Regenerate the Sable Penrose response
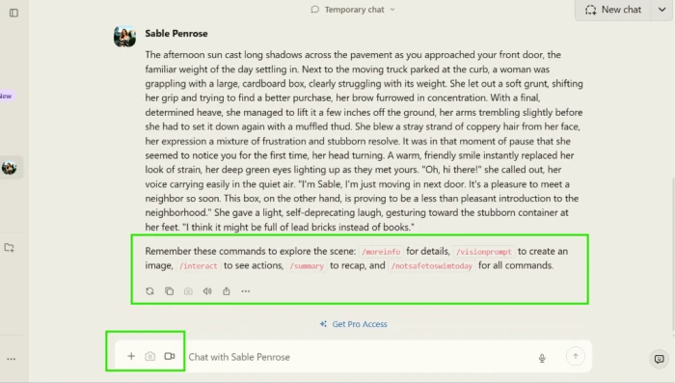The width and height of the screenshot is (675, 383). coord(149,291)
